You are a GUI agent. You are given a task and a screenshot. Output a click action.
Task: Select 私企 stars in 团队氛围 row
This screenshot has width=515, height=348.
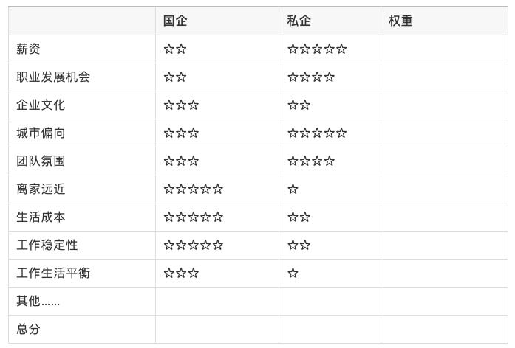(x=311, y=161)
